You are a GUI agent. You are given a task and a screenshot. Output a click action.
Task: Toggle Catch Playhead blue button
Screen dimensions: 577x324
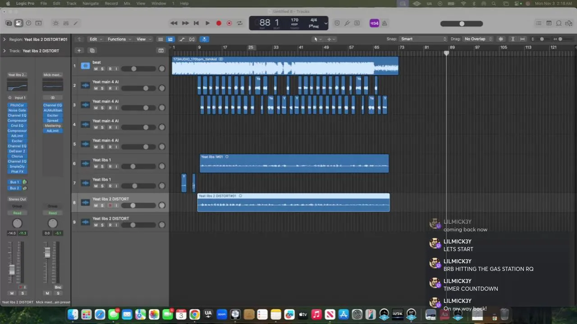(x=204, y=39)
